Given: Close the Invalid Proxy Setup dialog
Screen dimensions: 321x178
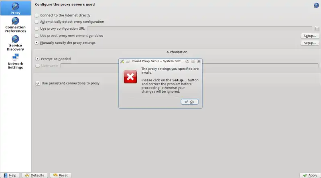Looking at the screenshot, I should [199, 61].
